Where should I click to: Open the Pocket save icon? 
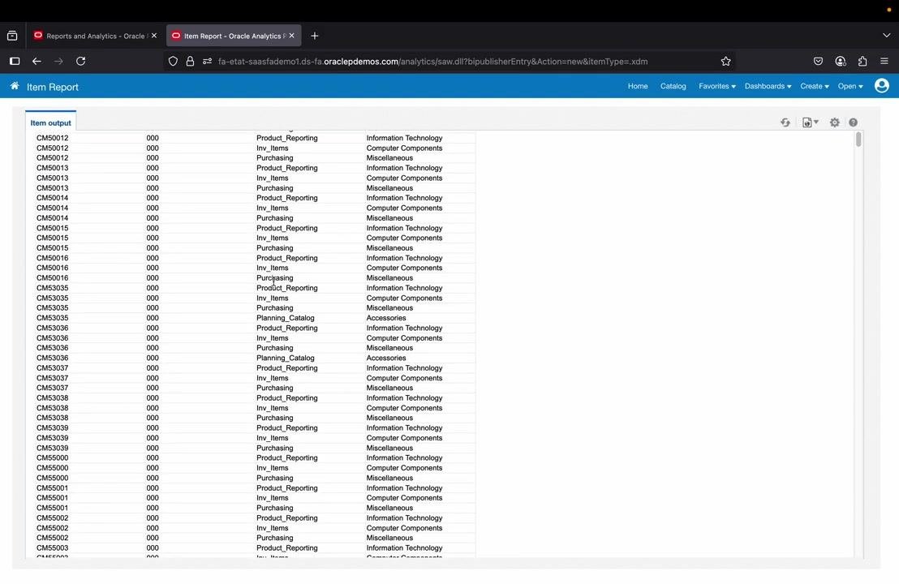[818, 62]
